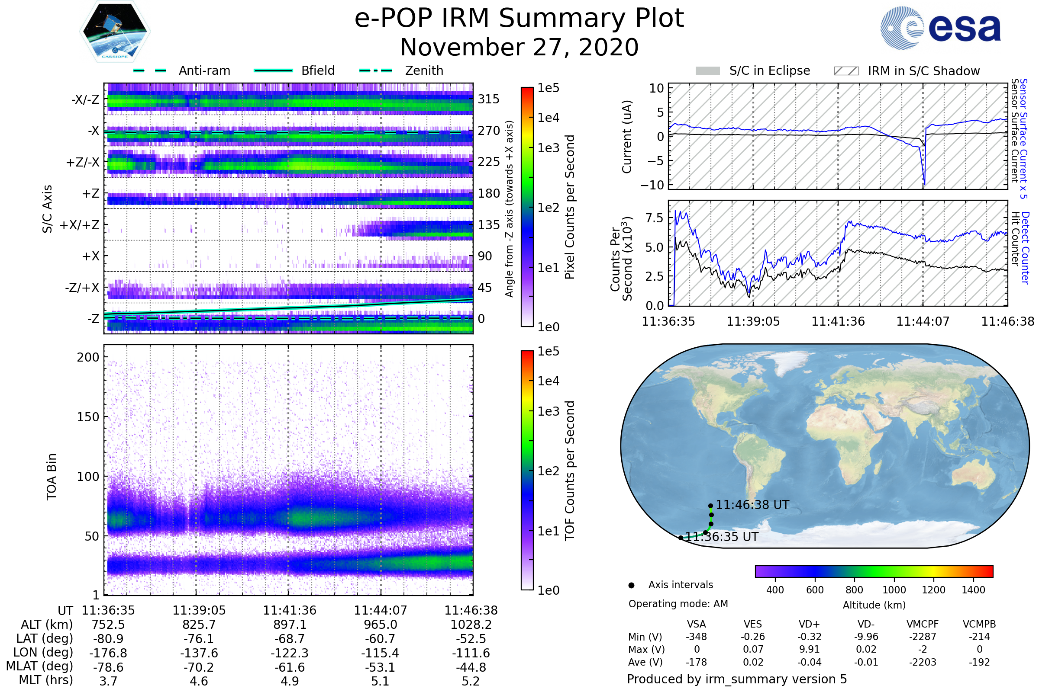Click the Altitude (km) color bar
Screen dimensions: 1039x692
click(x=874, y=571)
